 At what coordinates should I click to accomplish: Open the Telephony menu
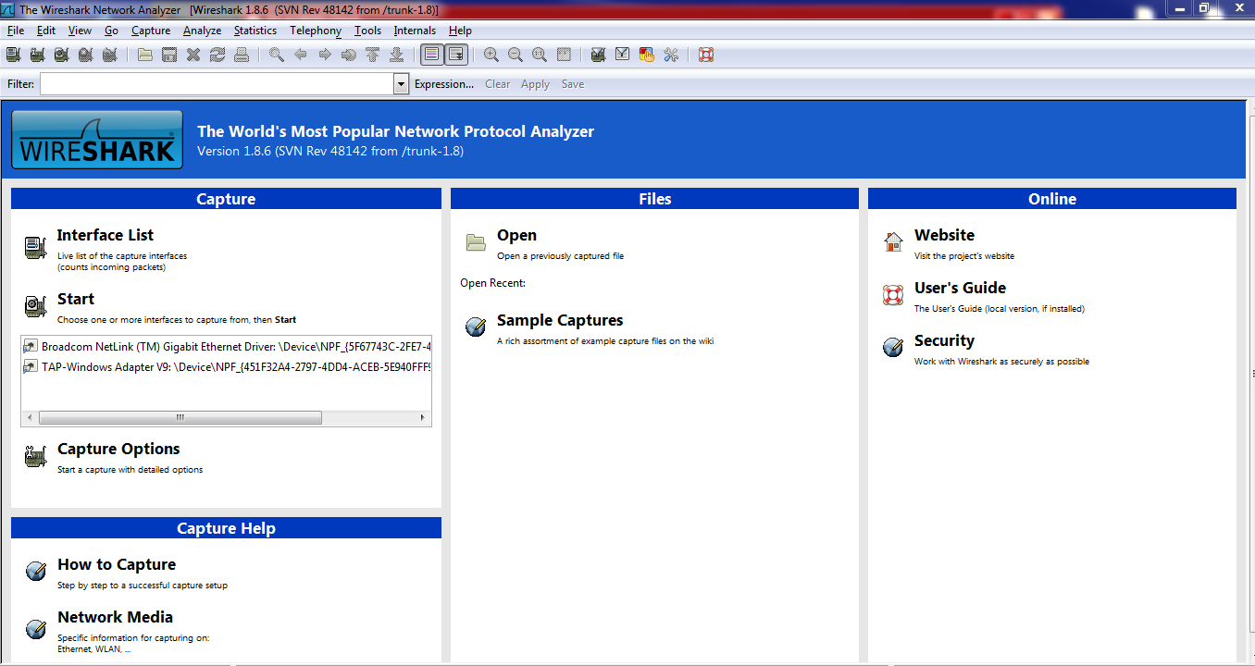click(x=316, y=31)
